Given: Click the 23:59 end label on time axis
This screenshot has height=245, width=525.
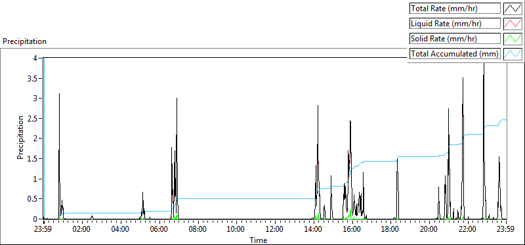Looking at the screenshot, I should [506, 230].
